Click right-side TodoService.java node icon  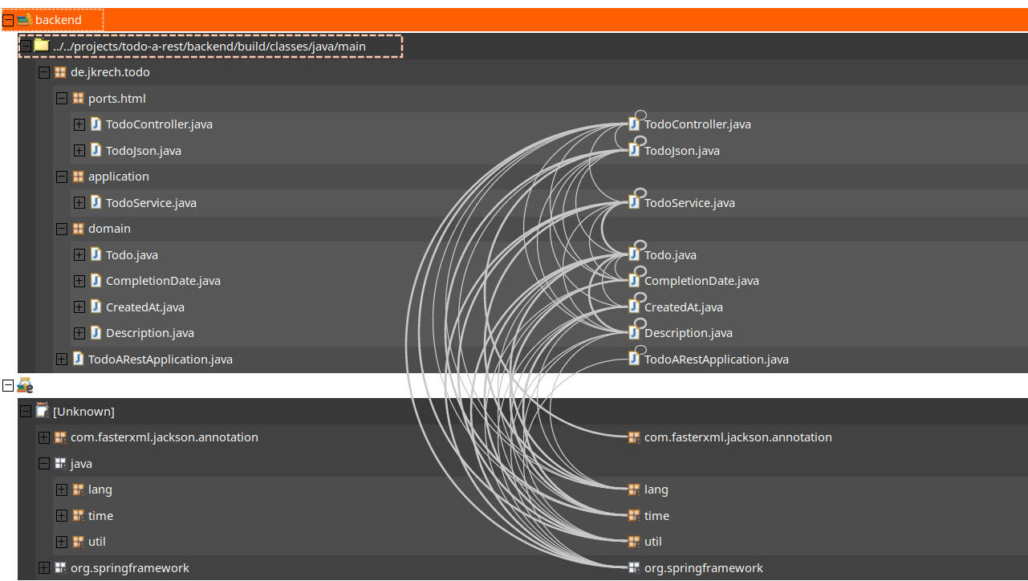(x=634, y=202)
